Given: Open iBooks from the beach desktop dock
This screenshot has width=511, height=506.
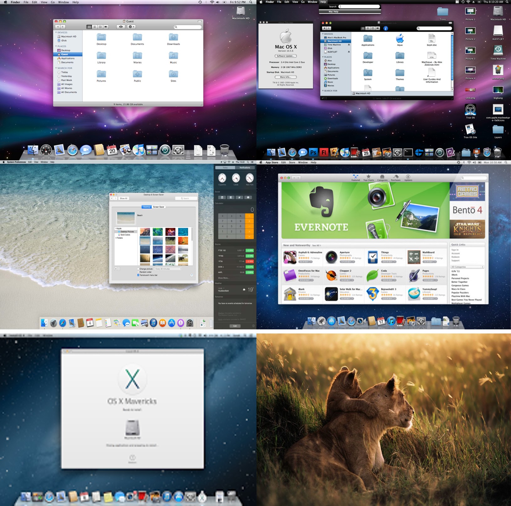Looking at the screenshot, I should [x=162, y=323].
